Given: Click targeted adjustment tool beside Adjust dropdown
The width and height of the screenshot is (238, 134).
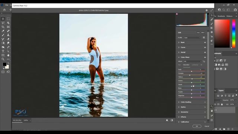Looking at the screenshot, I should click(204, 61).
